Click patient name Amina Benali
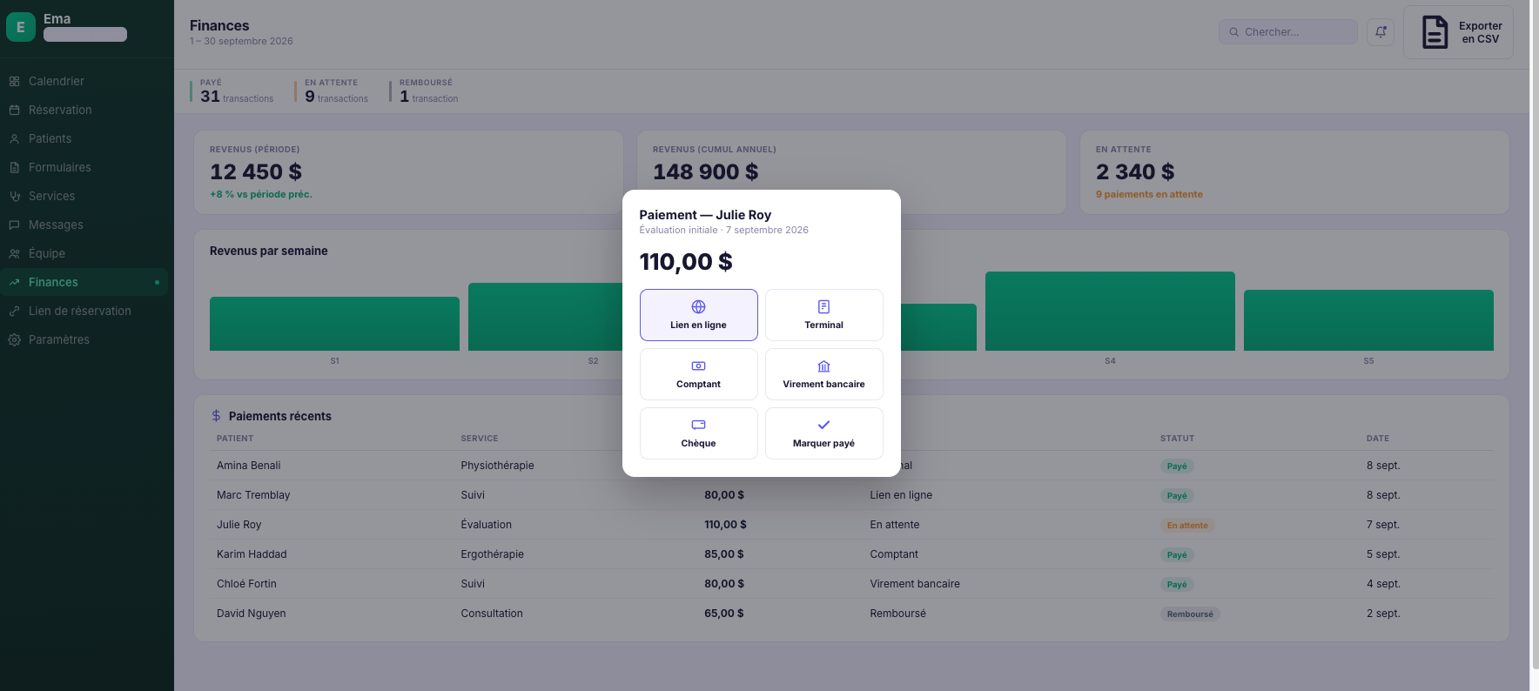1539x691 pixels. tap(249, 466)
